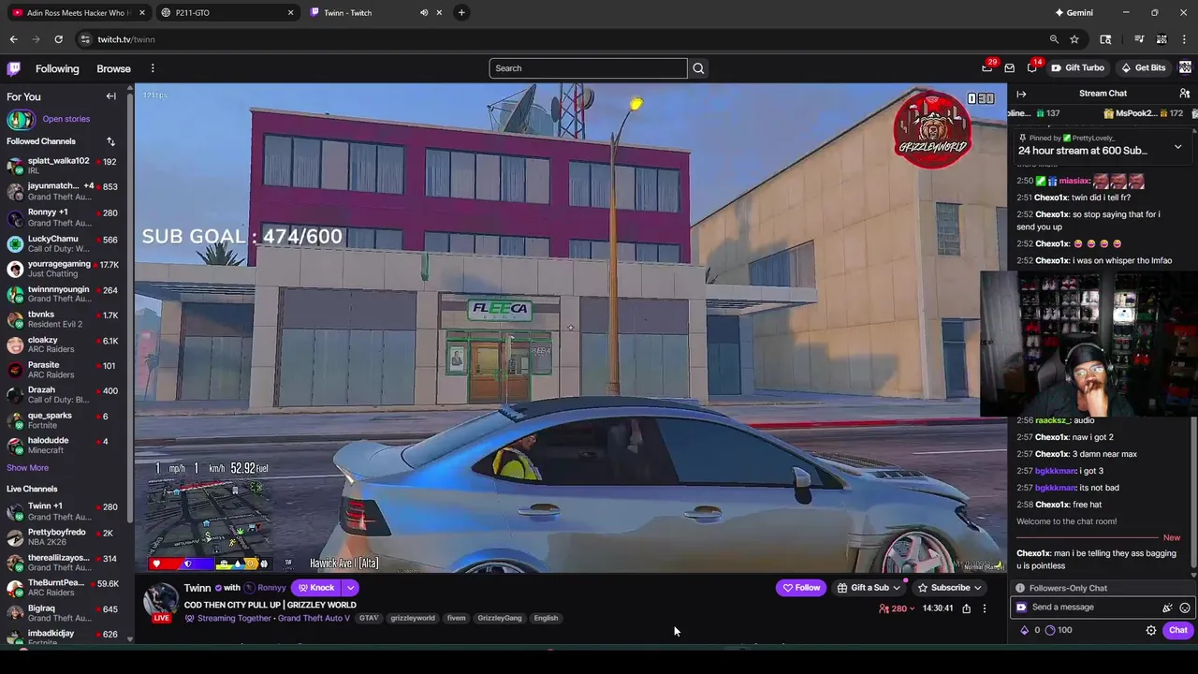Open the Gift a Sub dropdown
This screenshot has height=674, width=1198.
[x=869, y=588]
